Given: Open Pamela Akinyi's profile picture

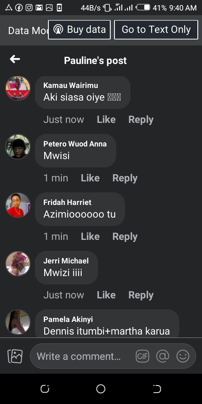Looking at the screenshot, I should click(x=18, y=322).
